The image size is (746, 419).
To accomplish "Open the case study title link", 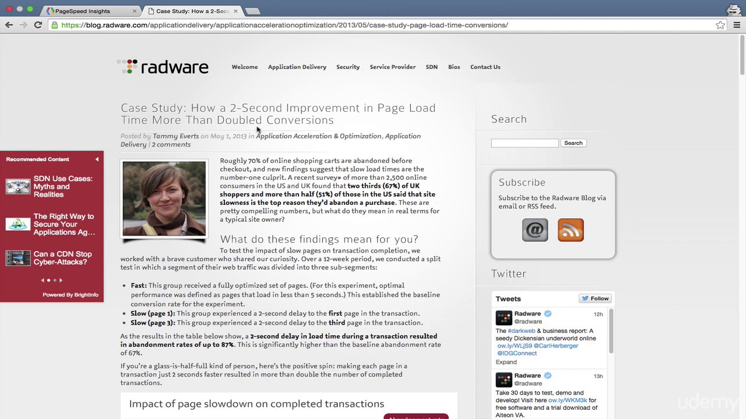I will (278, 113).
